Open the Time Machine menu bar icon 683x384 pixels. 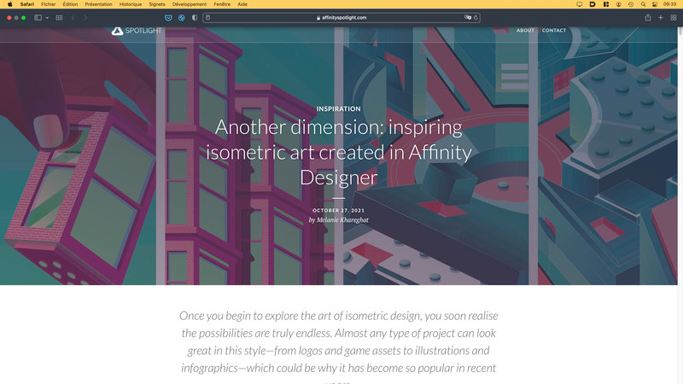click(631, 4)
